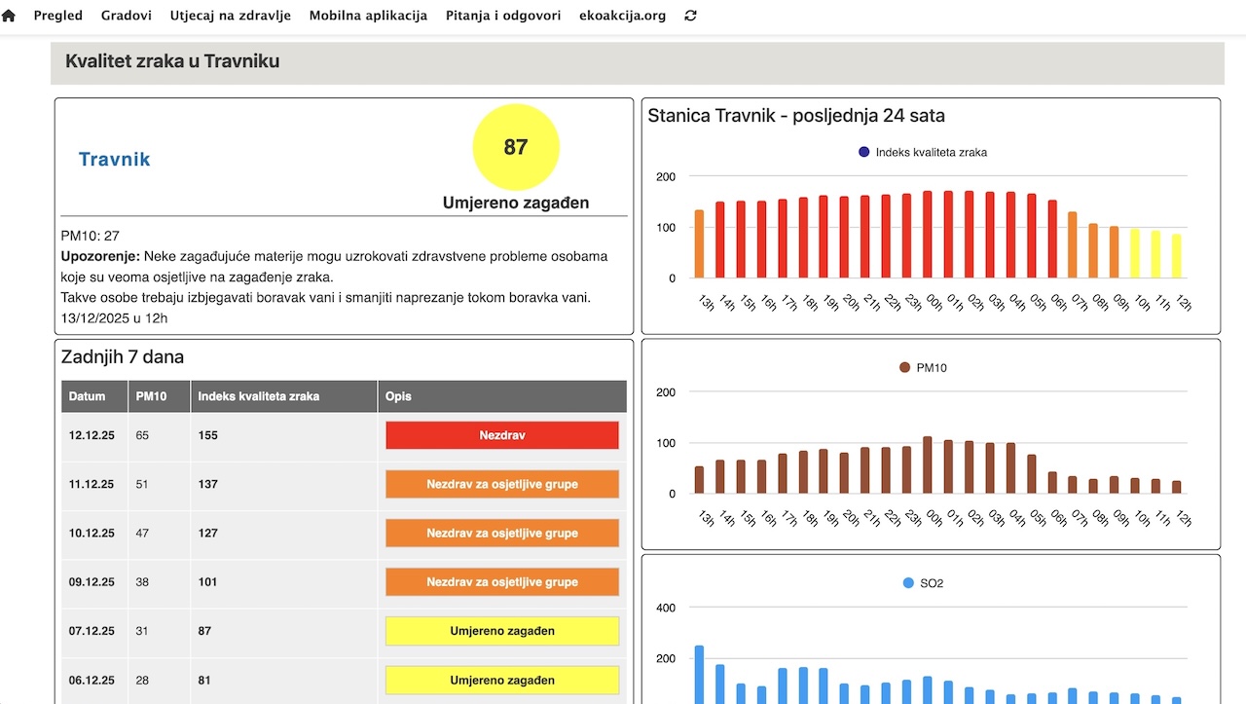Open the Gradovi menu item

click(127, 16)
